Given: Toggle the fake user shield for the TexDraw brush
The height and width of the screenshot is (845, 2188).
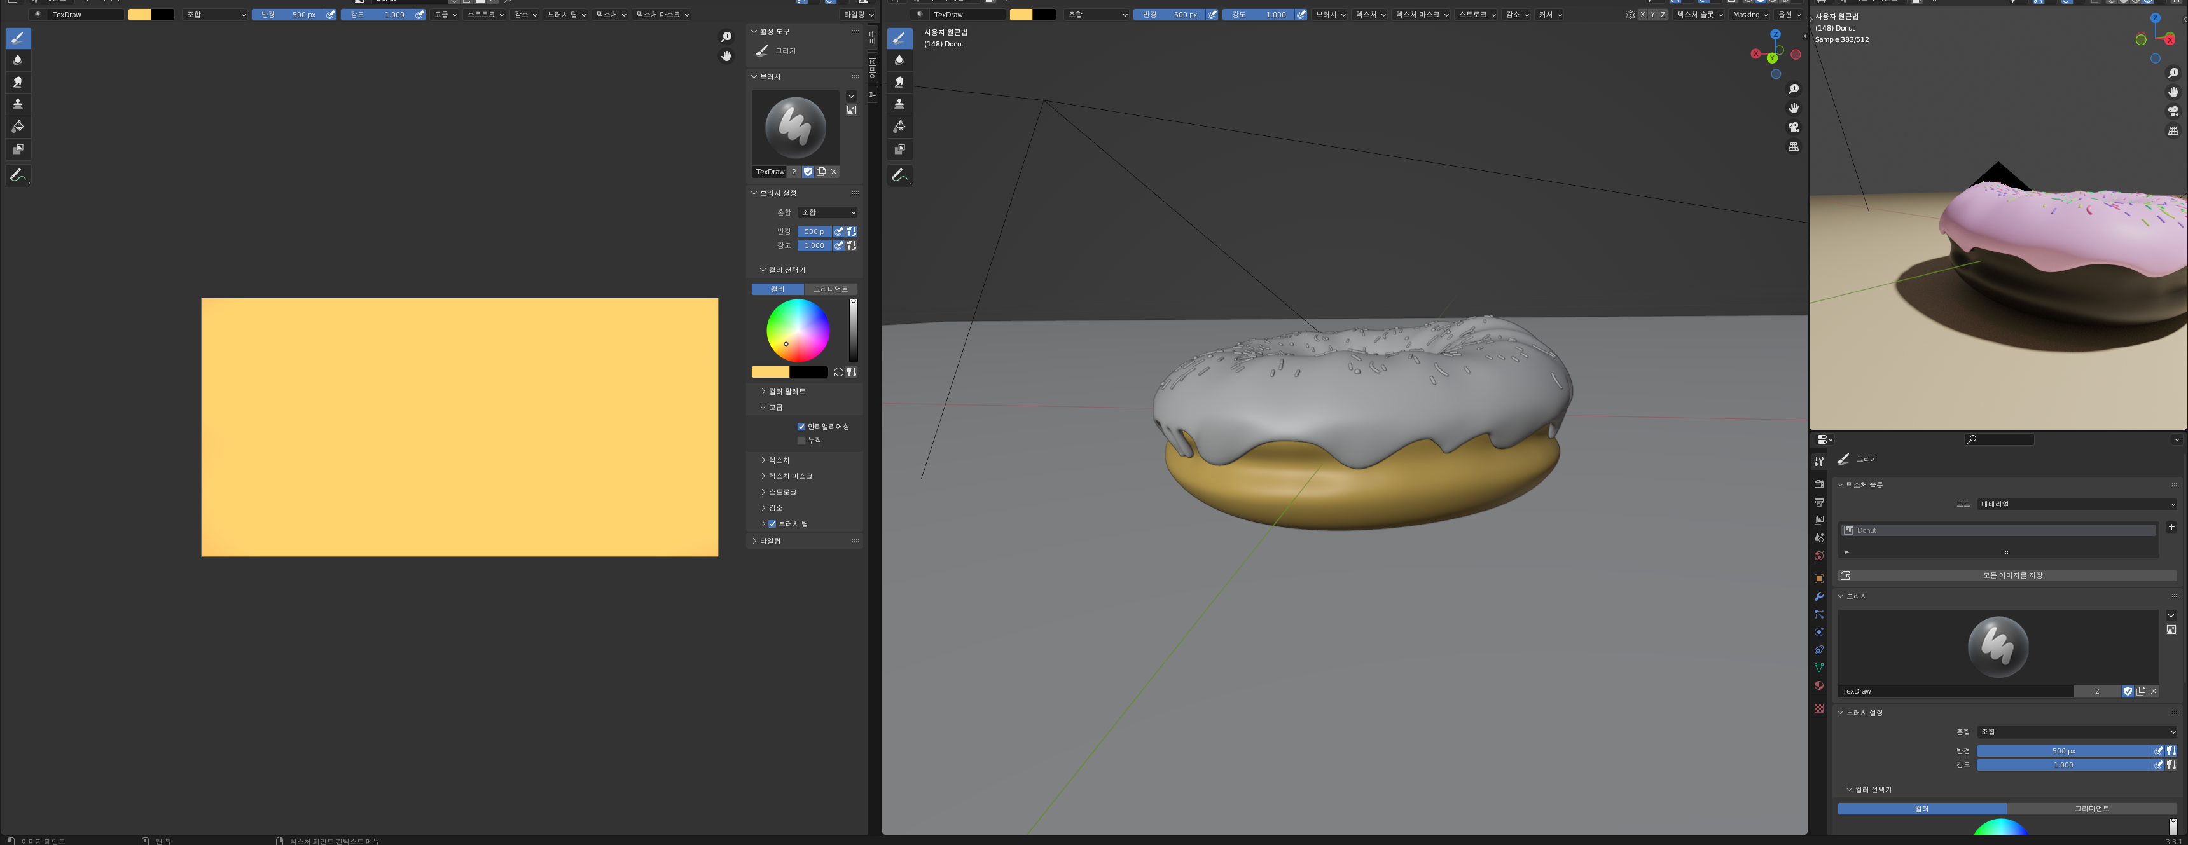Looking at the screenshot, I should pos(808,172).
